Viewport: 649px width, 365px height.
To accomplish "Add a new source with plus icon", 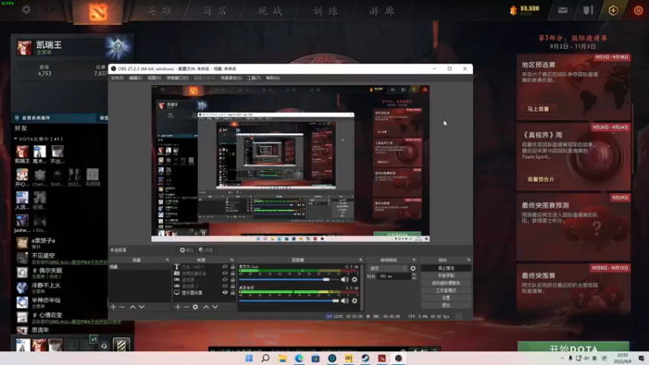I will click(178, 307).
